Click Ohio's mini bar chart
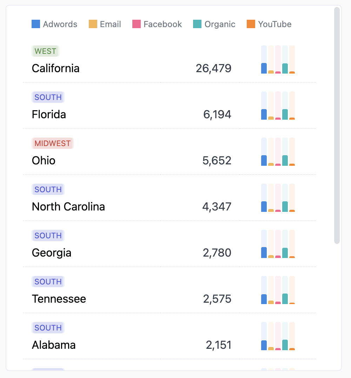351x378 pixels. 278,152
